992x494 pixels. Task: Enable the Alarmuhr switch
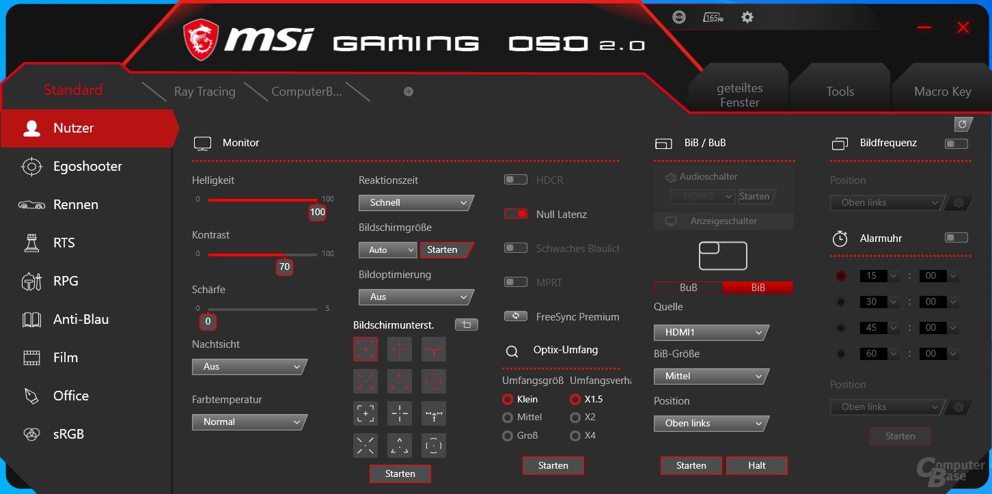(x=956, y=238)
